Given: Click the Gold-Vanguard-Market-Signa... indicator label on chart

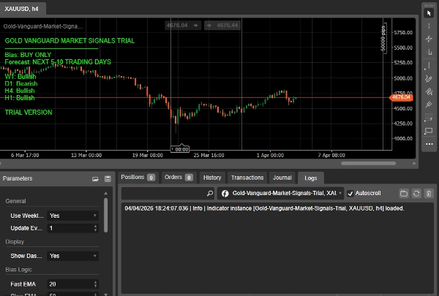Looking at the screenshot, I should 43,26.
